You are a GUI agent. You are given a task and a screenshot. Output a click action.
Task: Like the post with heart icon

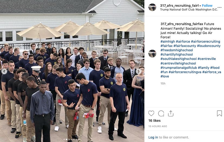pos(151,113)
